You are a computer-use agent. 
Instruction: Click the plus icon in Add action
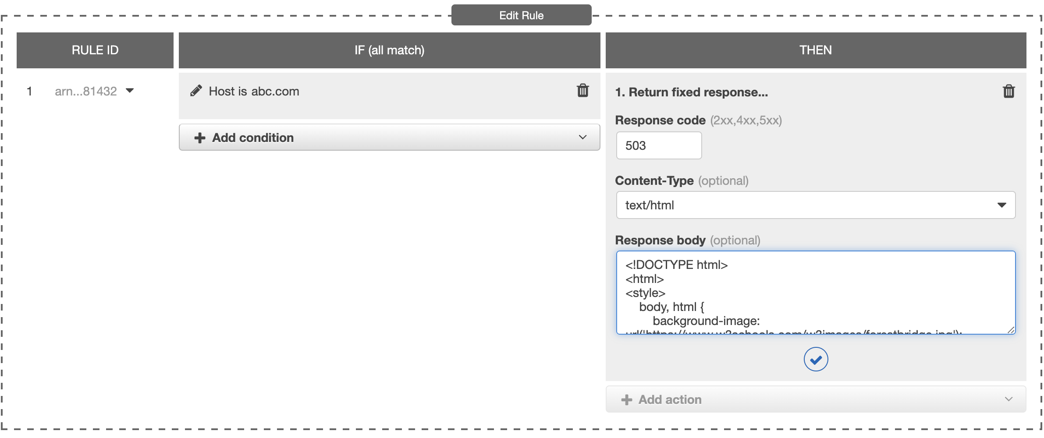click(x=627, y=399)
